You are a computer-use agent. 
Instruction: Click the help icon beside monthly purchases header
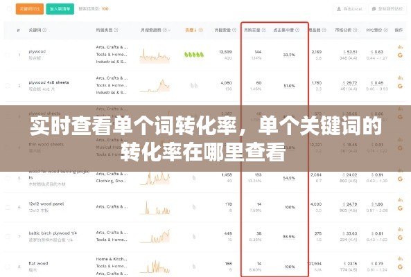tap(264, 30)
